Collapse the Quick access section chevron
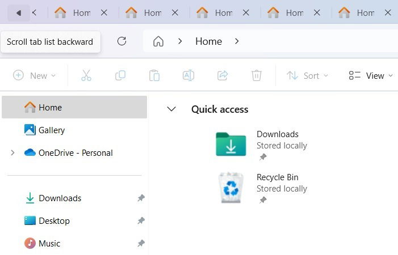 171,109
